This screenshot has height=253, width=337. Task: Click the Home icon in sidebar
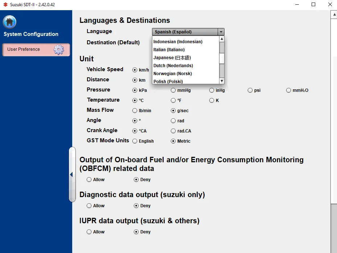click(x=9, y=22)
